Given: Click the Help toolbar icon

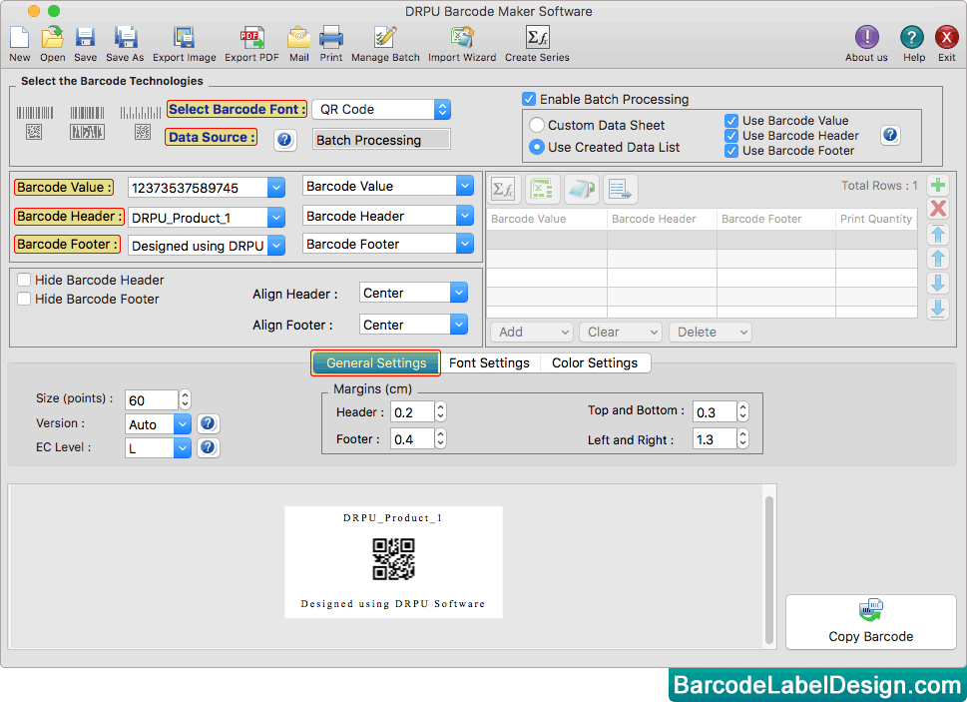Looking at the screenshot, I should 911,38.
